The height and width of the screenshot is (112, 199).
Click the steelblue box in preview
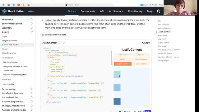[x=117, y=101]
